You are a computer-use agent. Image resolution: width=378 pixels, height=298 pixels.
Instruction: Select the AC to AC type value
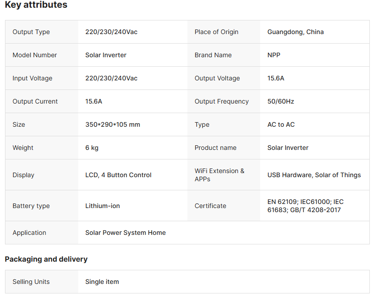281,124
